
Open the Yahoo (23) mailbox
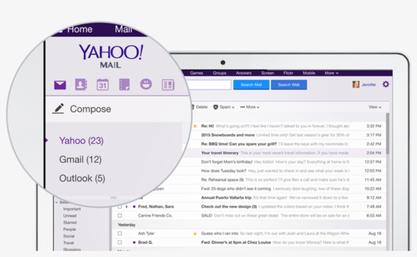point(81,141)
